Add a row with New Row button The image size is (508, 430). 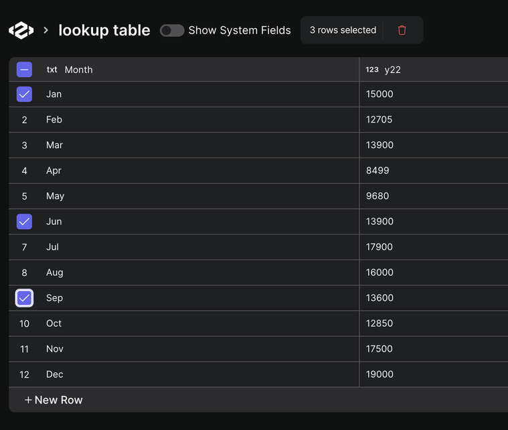pos(54,400)
